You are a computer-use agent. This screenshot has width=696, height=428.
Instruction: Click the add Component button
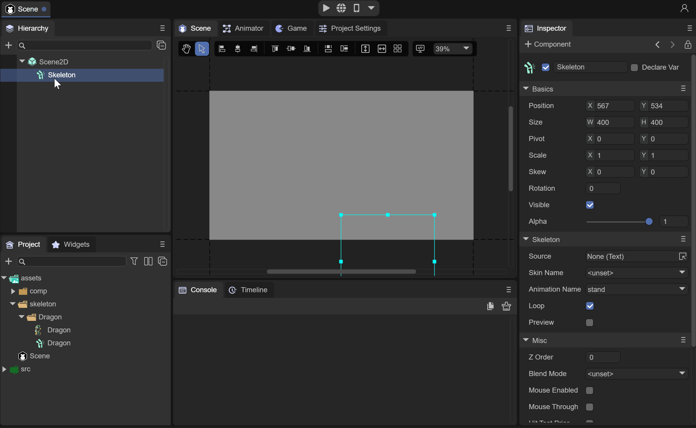point(548,44)
